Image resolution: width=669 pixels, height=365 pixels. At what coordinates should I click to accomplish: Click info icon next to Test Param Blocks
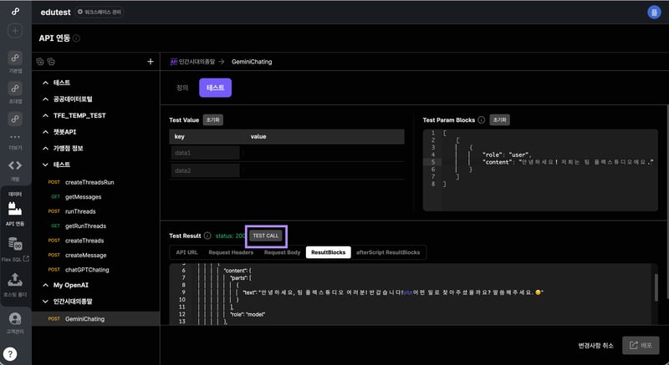[482, 120]
